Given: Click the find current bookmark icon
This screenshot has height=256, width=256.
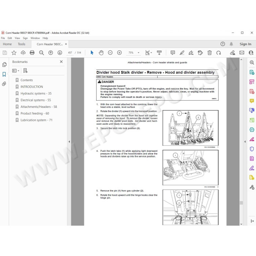Looking at the screenshot, I should pos(25,71).
